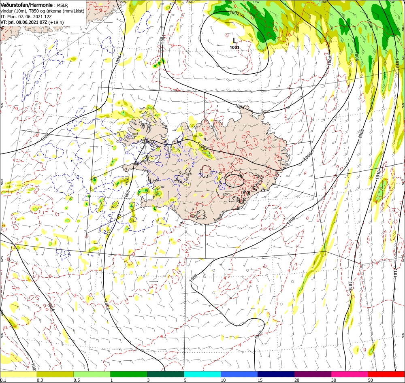Screen dimensions: 405x383
Task: Pick the blue 10 mm legend swatch
Action: (239, 374)
